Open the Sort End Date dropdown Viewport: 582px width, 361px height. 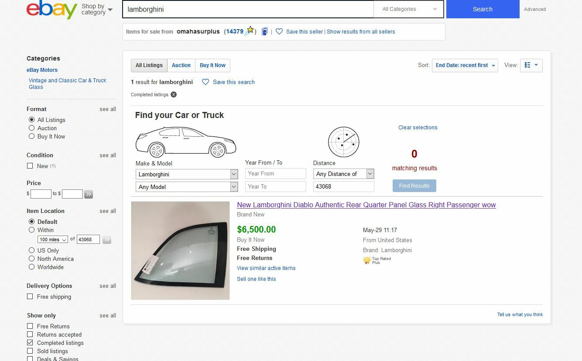coord(465,65)
